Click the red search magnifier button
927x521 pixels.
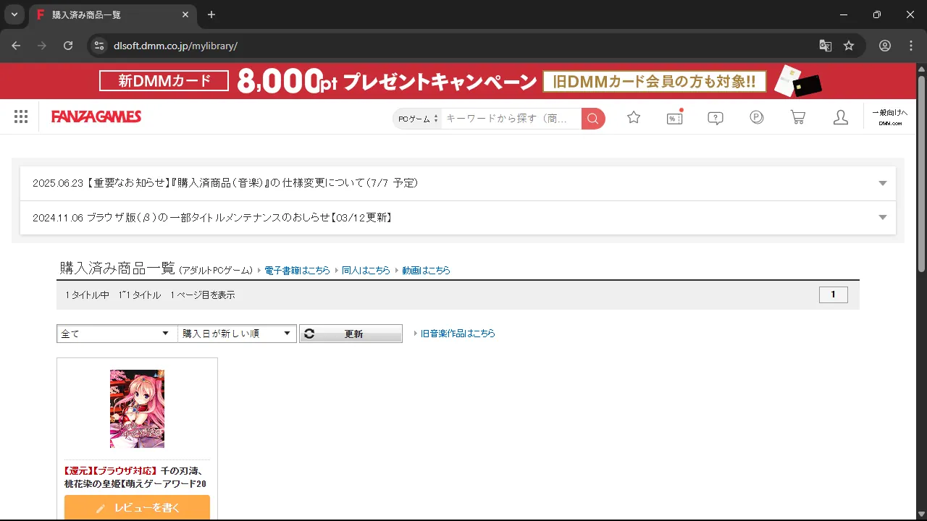tap(593, 119)
